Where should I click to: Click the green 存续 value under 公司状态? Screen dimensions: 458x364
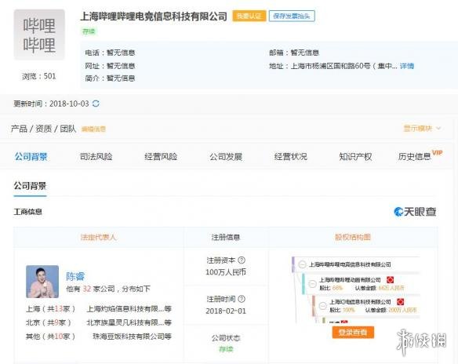pyautogui.click(x=226, y=349)
